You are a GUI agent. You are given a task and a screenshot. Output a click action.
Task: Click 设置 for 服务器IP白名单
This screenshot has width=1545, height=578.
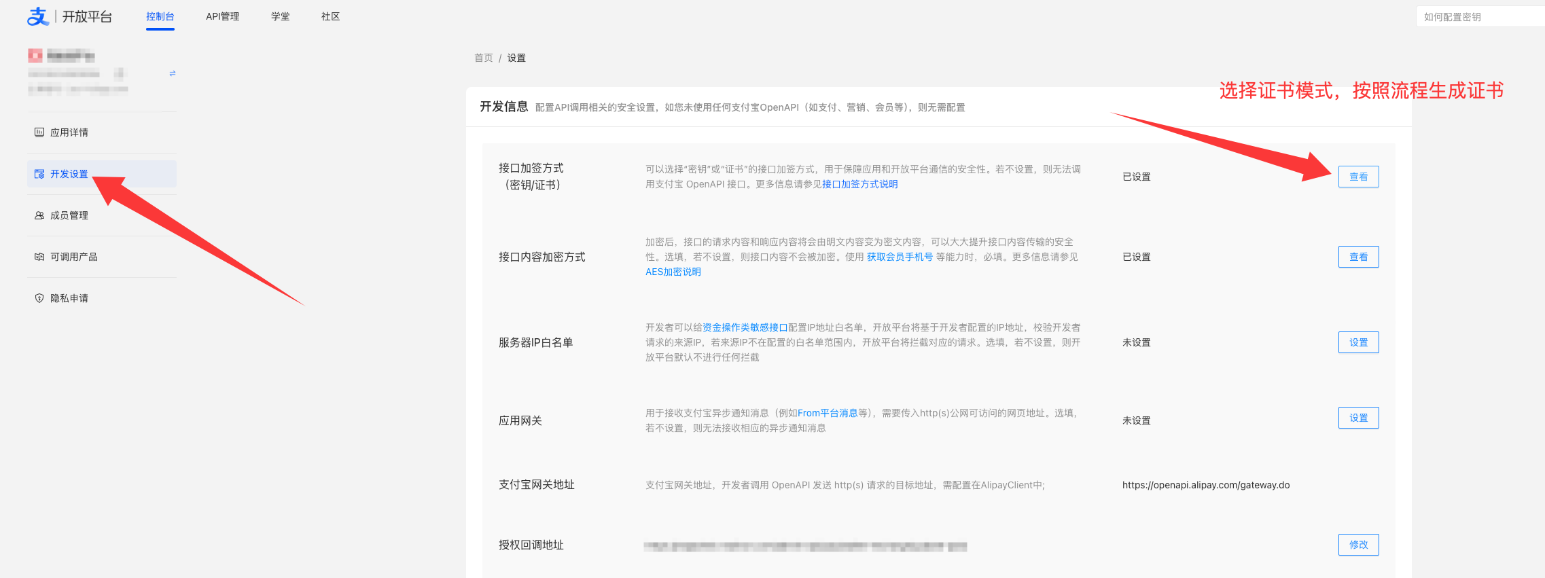pyautogui.click(x=1359, y=342)
